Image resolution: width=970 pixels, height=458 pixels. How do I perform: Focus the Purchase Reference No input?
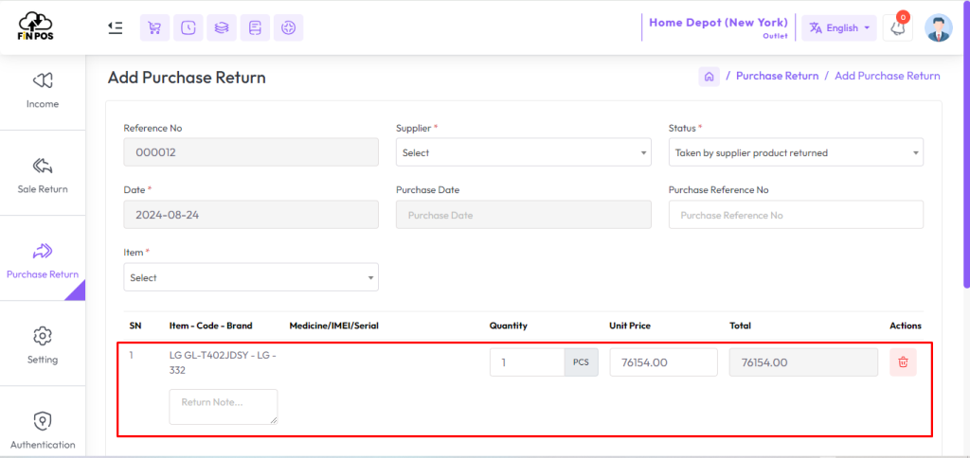[x=796, y=215]
